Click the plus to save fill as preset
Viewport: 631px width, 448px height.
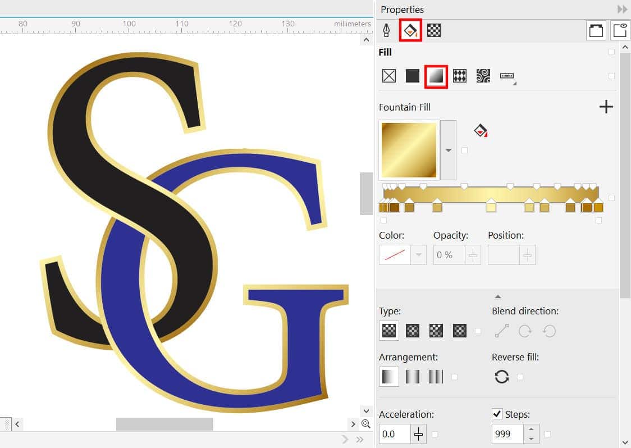606,107
